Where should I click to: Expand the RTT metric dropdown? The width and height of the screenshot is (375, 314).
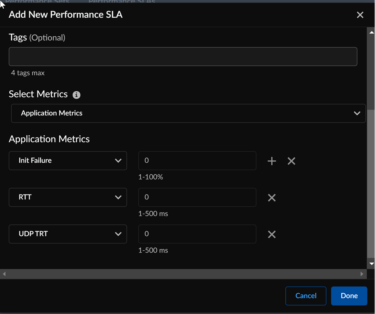coord(68,197)
